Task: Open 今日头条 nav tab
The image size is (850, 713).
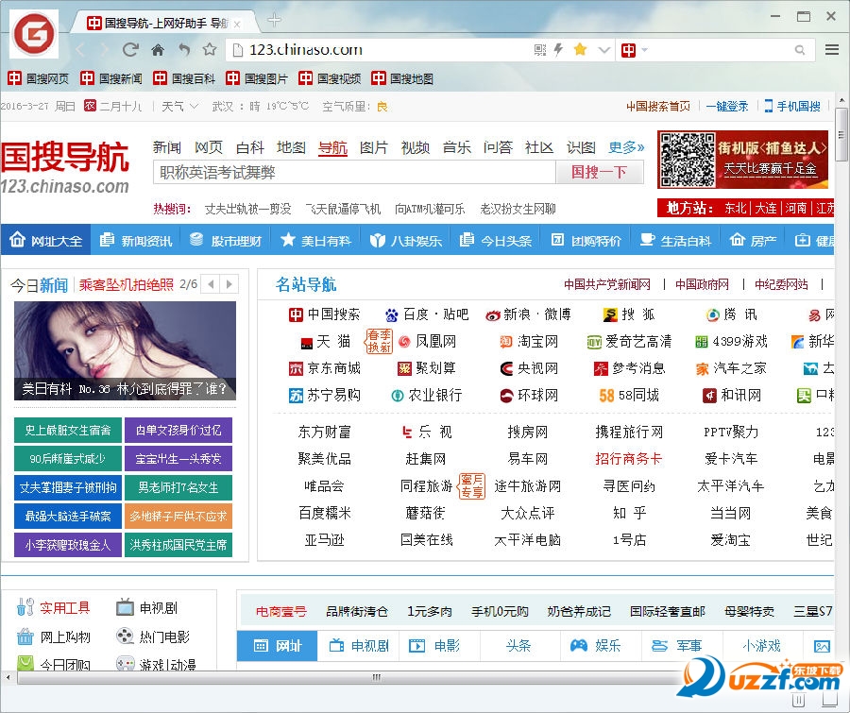Action: click(x=496, y=240)
